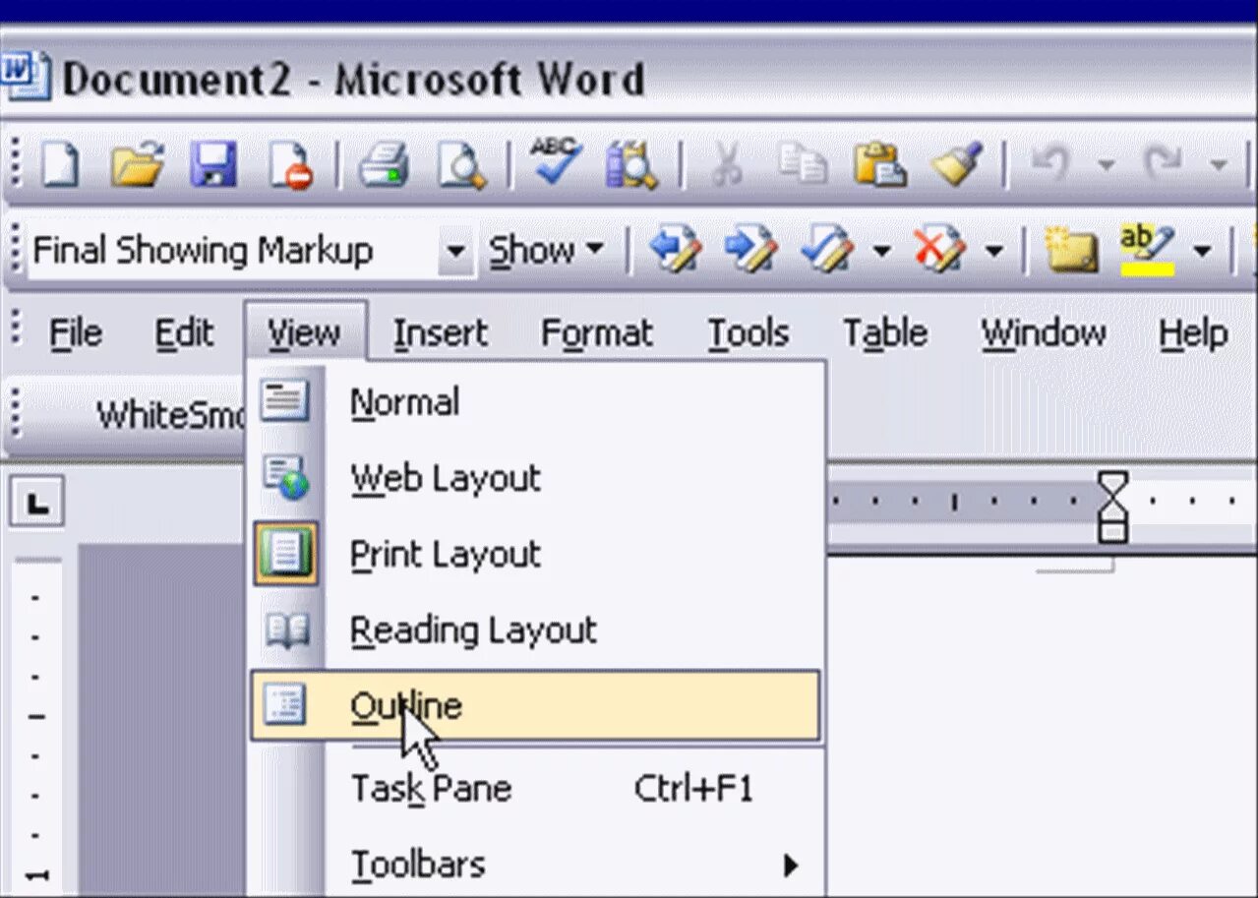Expand the Undo history arrow
The image size is (1258, 898).
(x=1106, y=165)
